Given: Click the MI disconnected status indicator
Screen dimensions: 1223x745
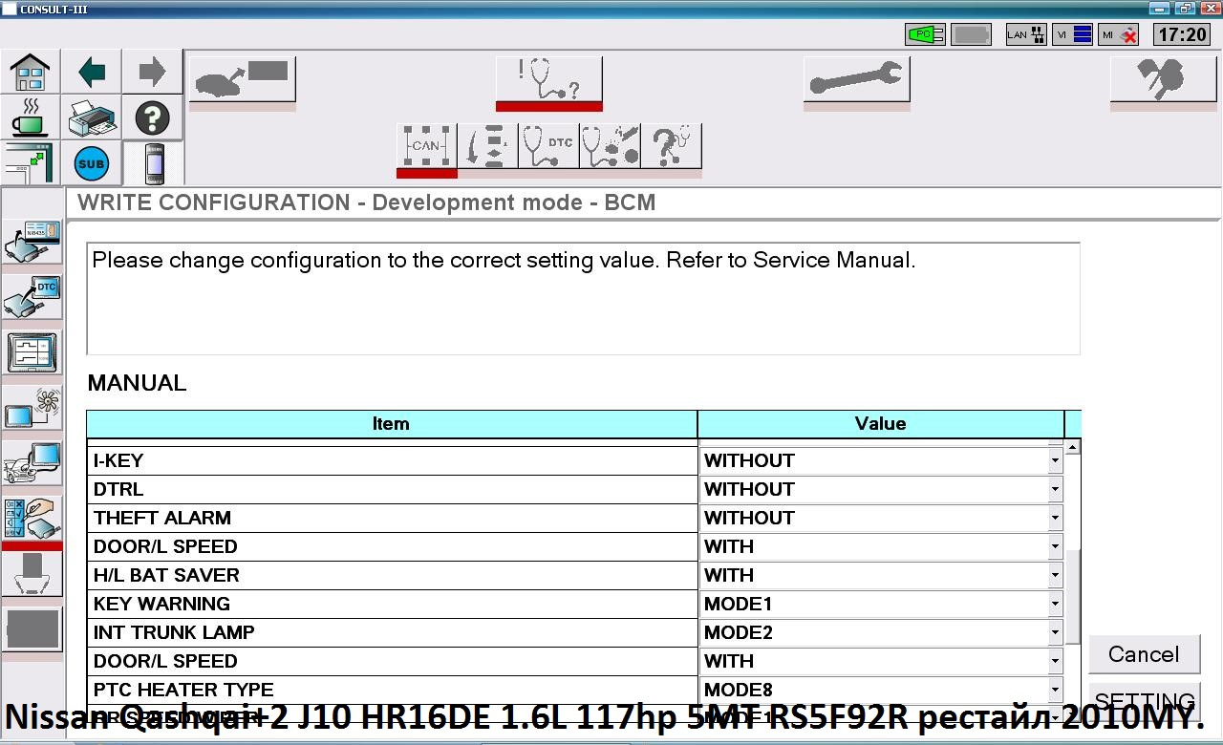Looking at the screenshot, I should coord(1119,34).
